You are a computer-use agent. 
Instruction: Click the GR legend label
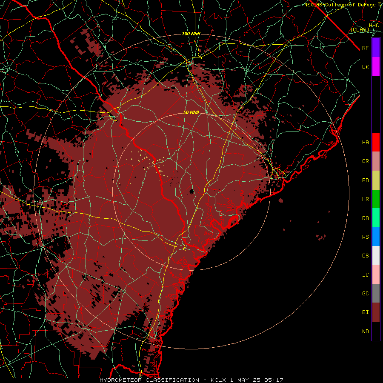[x=365, y=161]
